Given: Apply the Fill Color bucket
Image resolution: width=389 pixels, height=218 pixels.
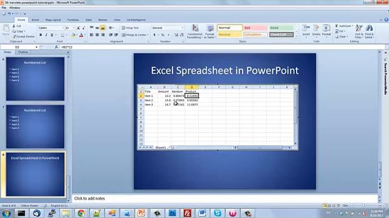Looking at the screenshot, I should pos(73,35).
